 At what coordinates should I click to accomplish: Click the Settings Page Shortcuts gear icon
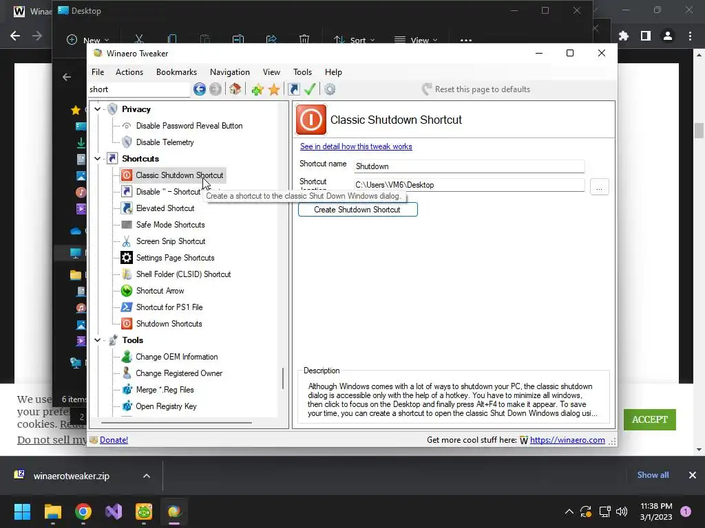click(127, 257)
